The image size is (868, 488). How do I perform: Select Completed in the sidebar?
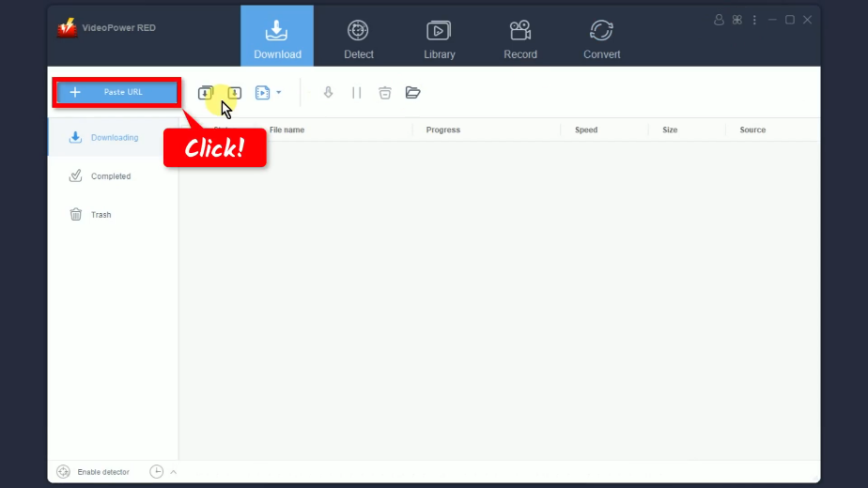(113, 175)
